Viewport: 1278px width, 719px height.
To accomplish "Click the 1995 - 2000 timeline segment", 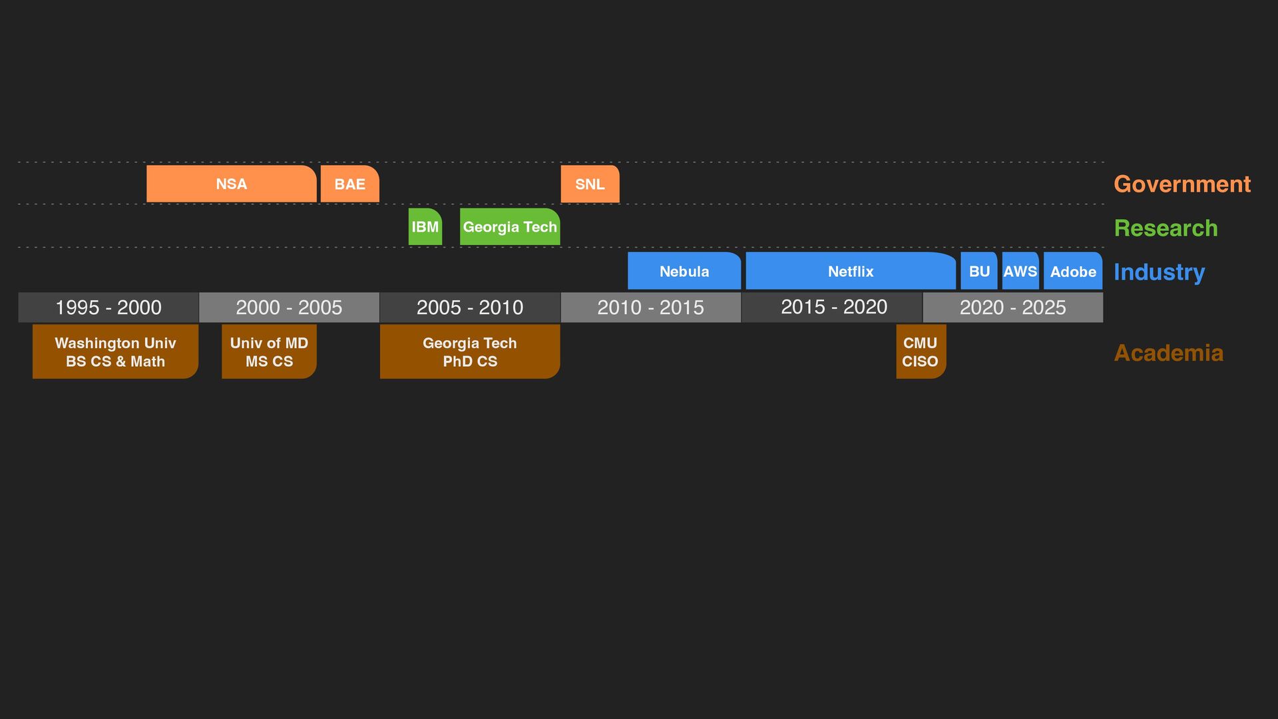I will pyautogui.click(x=108, y=308).
